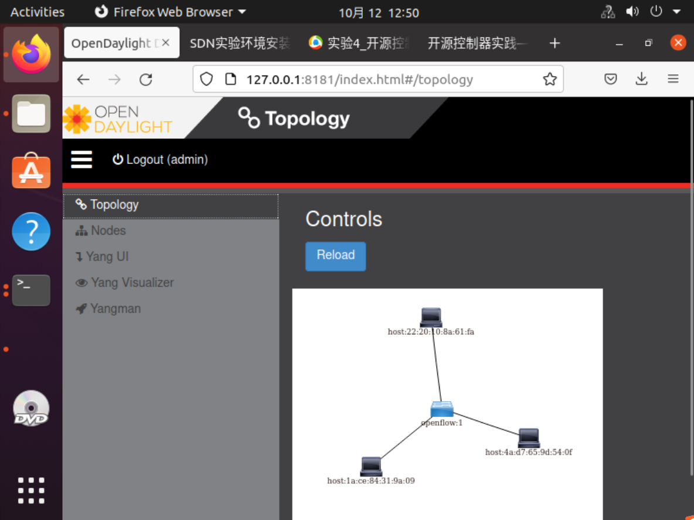Click the URL address field
The image size is (694, 520).
[x=377, y=79]
